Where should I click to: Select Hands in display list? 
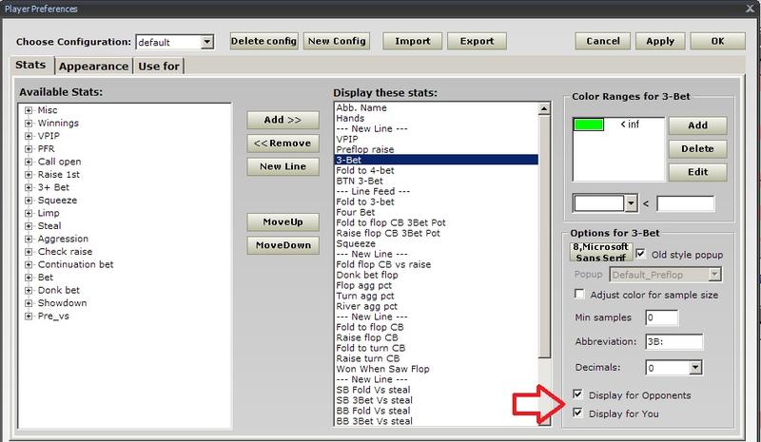pyautogui.click(x=437, y=119)
